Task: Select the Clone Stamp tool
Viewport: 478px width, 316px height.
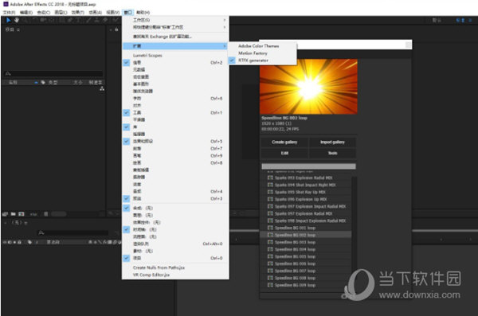Action: coord(96,20)
